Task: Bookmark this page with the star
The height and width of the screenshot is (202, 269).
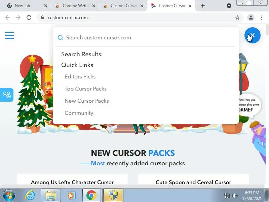Action: point(237,18)
